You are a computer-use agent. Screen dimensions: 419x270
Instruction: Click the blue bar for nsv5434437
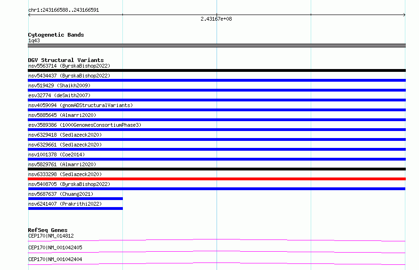point(217,80)
